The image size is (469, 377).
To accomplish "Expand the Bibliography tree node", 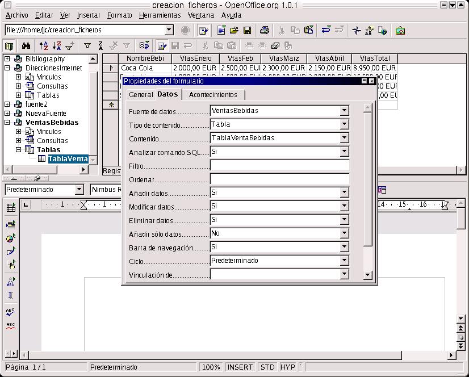I will point(7,59).
